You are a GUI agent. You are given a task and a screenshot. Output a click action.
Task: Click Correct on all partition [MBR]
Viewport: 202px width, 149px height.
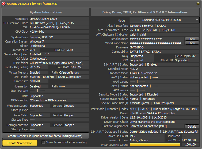coord(148,126)
